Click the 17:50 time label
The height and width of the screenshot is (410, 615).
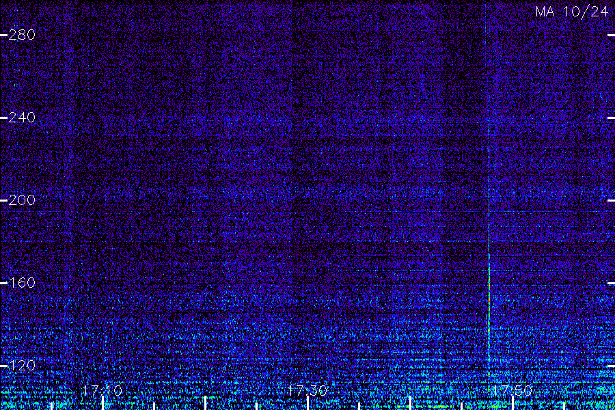[512, 390]
